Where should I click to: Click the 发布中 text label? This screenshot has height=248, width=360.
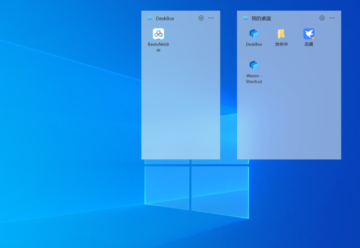(x=281, y=44)
